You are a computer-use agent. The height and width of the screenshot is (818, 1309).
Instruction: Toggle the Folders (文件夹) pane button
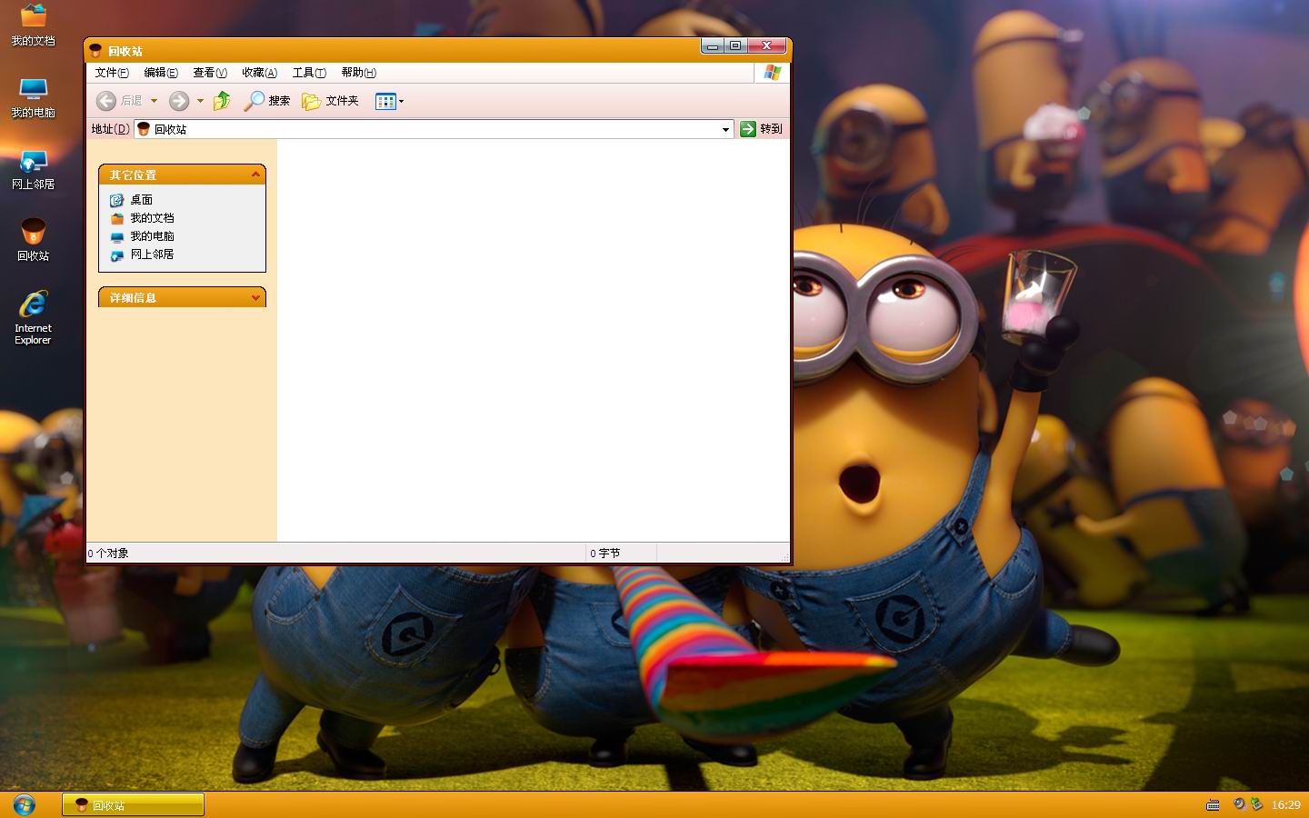[x=331, y=101]
